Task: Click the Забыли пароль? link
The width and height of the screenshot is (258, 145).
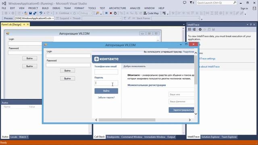Action: (106, 97)
